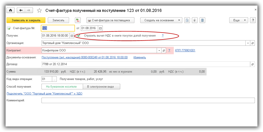Viewport: 263px width, 132px height.
Task: Open the document structure report icon
Action: pos(203,20)
